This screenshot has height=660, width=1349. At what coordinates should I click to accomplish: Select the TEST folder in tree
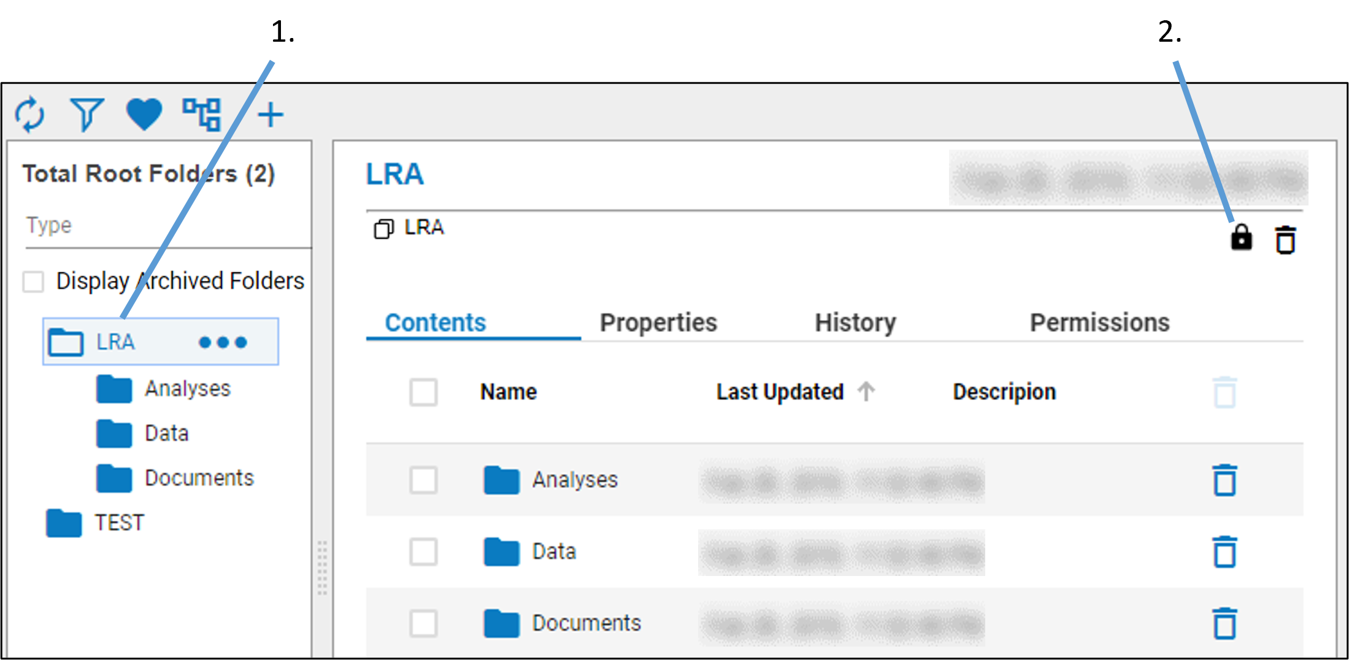pyautogui.click(x=119, y=523)
